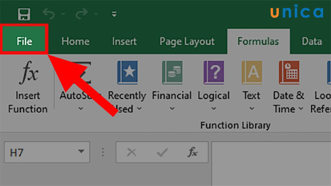Click the Logical button label
This screenshot has height=186, width=331.
213,96
